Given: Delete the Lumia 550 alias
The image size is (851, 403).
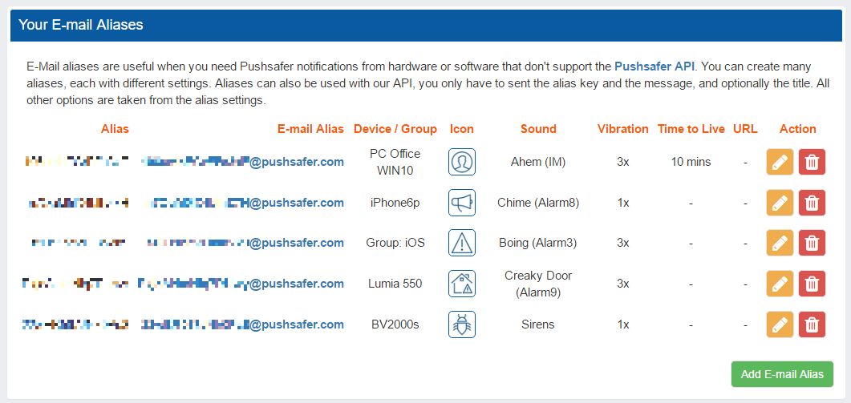Looking at the screenshot, I should [x=812, y=284].
